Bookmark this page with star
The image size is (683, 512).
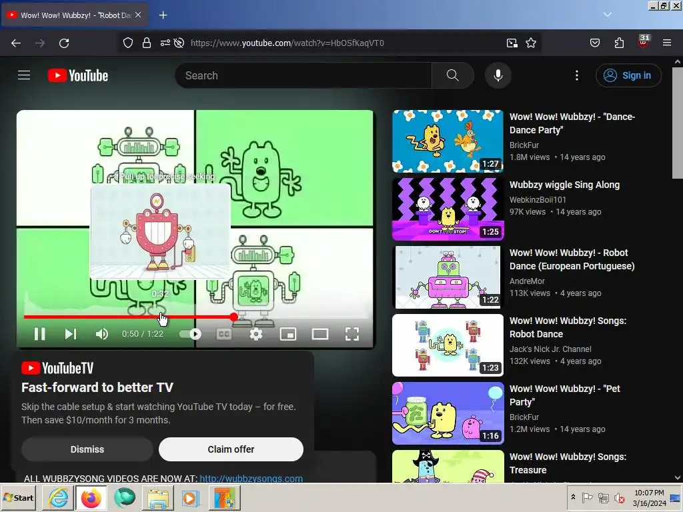click(531, 43)
